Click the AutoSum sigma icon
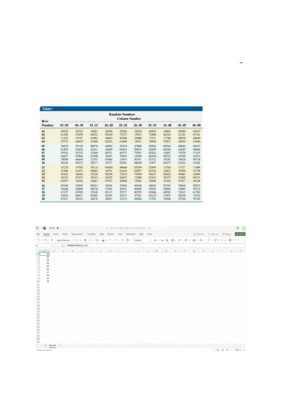This screenshot has height=405, width=303. point(209,240)
